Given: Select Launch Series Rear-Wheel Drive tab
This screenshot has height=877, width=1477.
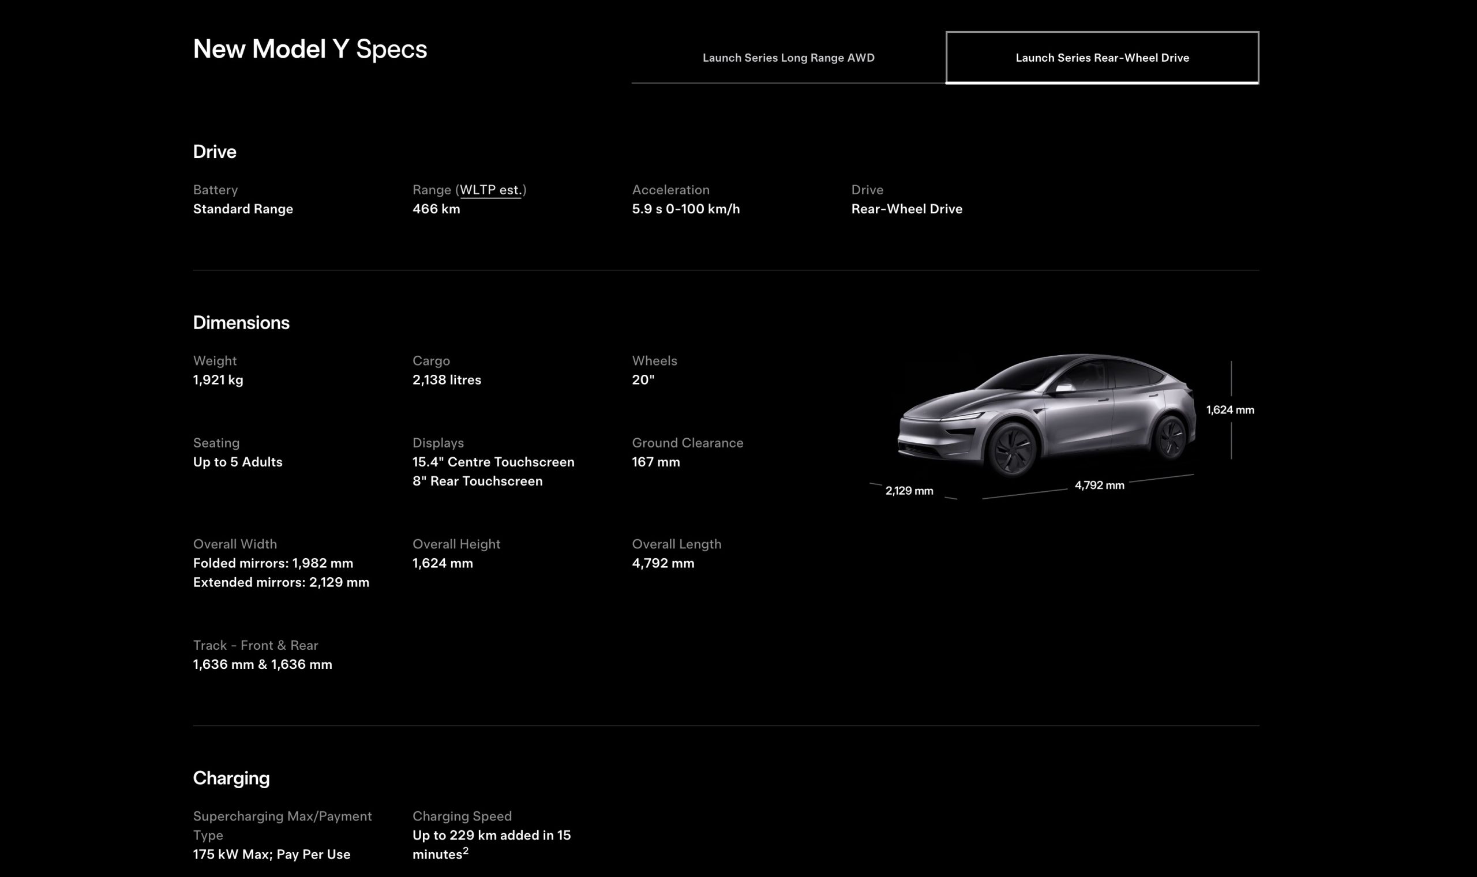Looking at the screenshot, I should pos(1101,58).
